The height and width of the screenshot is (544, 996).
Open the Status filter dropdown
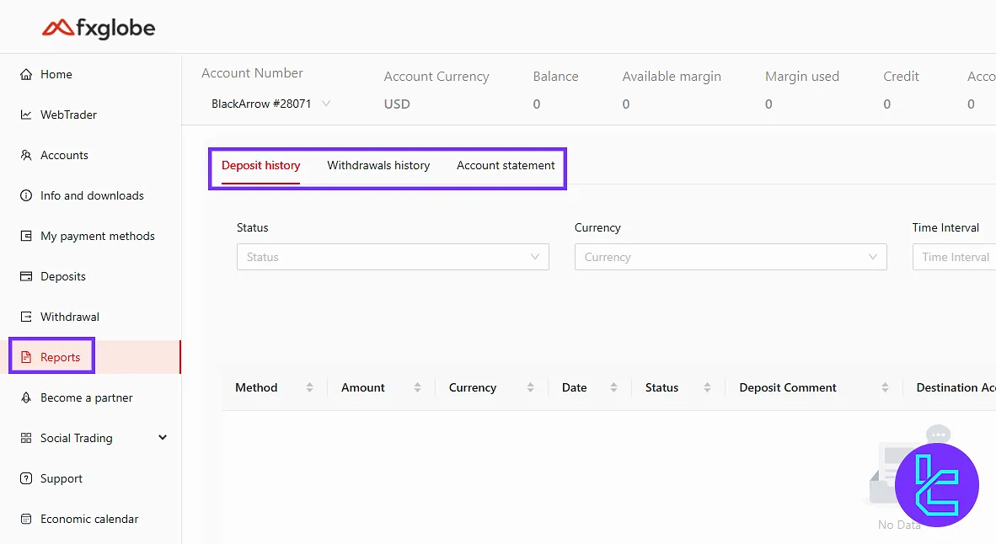392,257
